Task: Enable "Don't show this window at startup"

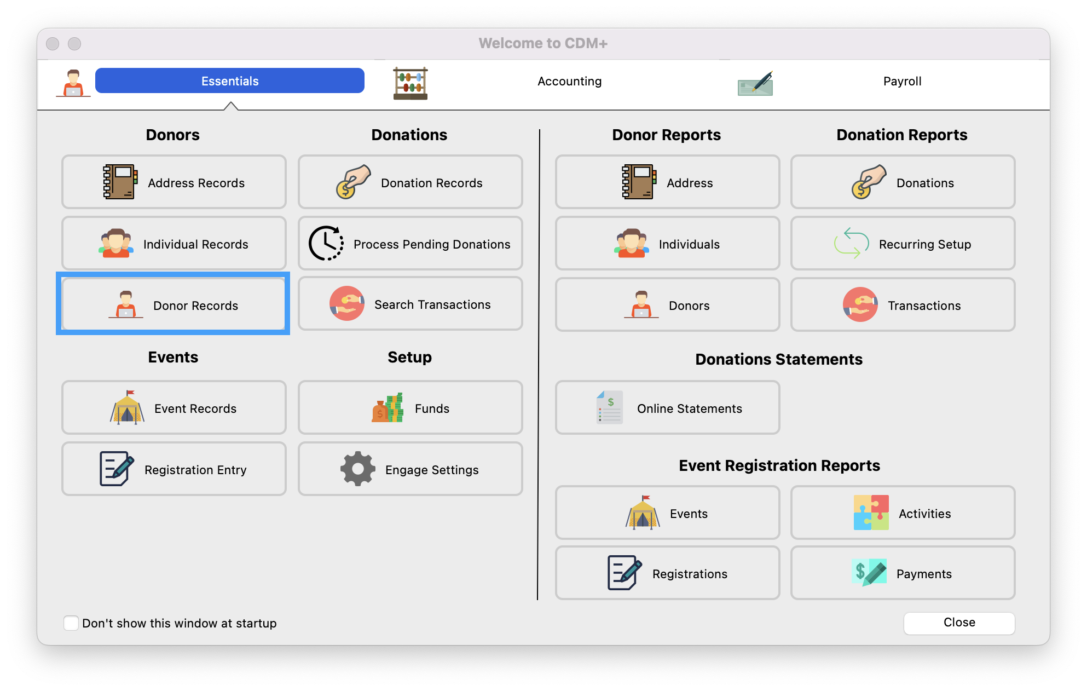Action: [x=71, y=623]
